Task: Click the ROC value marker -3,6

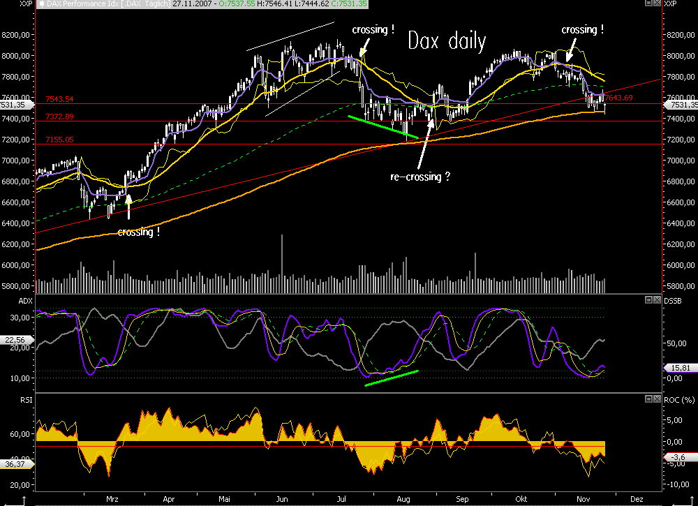Action: click(x=678, y=457)
